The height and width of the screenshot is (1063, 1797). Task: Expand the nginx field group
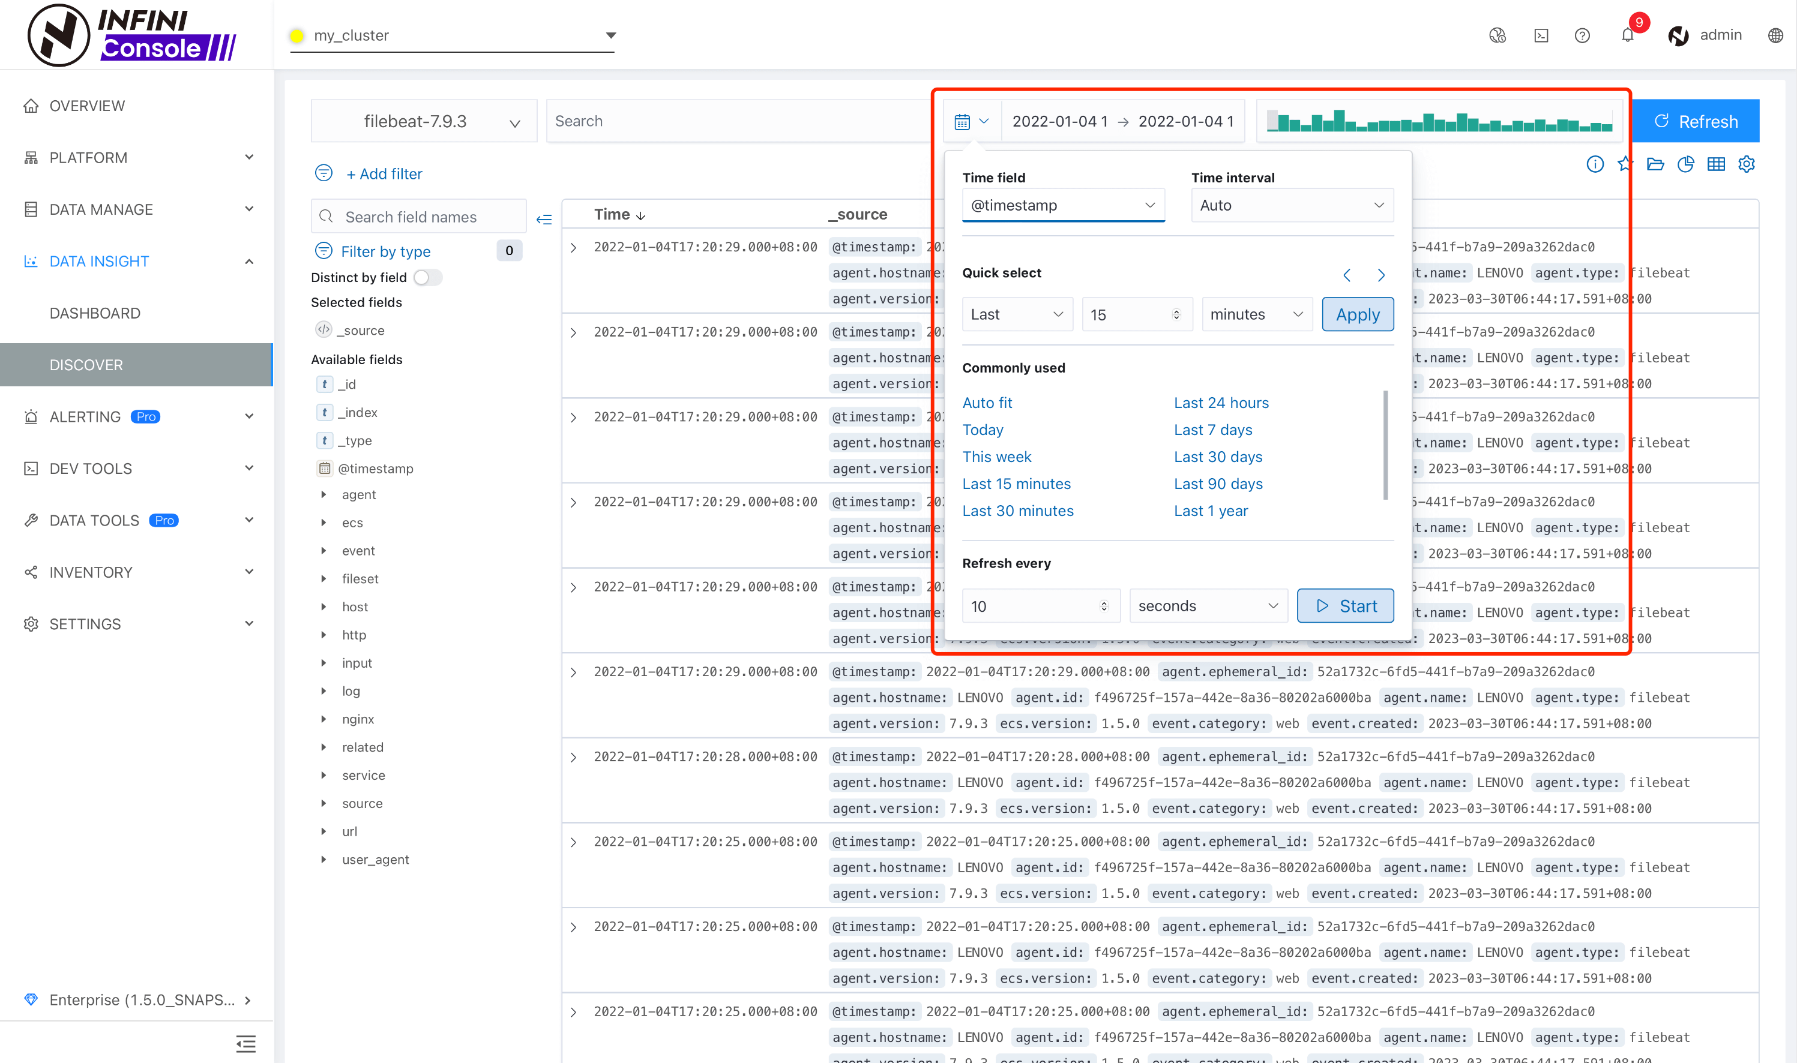click(324, 719)
